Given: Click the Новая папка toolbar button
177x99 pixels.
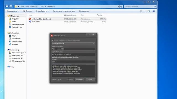Looking at the screenshot, I should (84, 11).
